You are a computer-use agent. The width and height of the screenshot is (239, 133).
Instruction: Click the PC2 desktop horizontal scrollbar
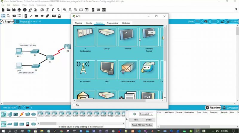pyautogui.click(x=111, y=100)
